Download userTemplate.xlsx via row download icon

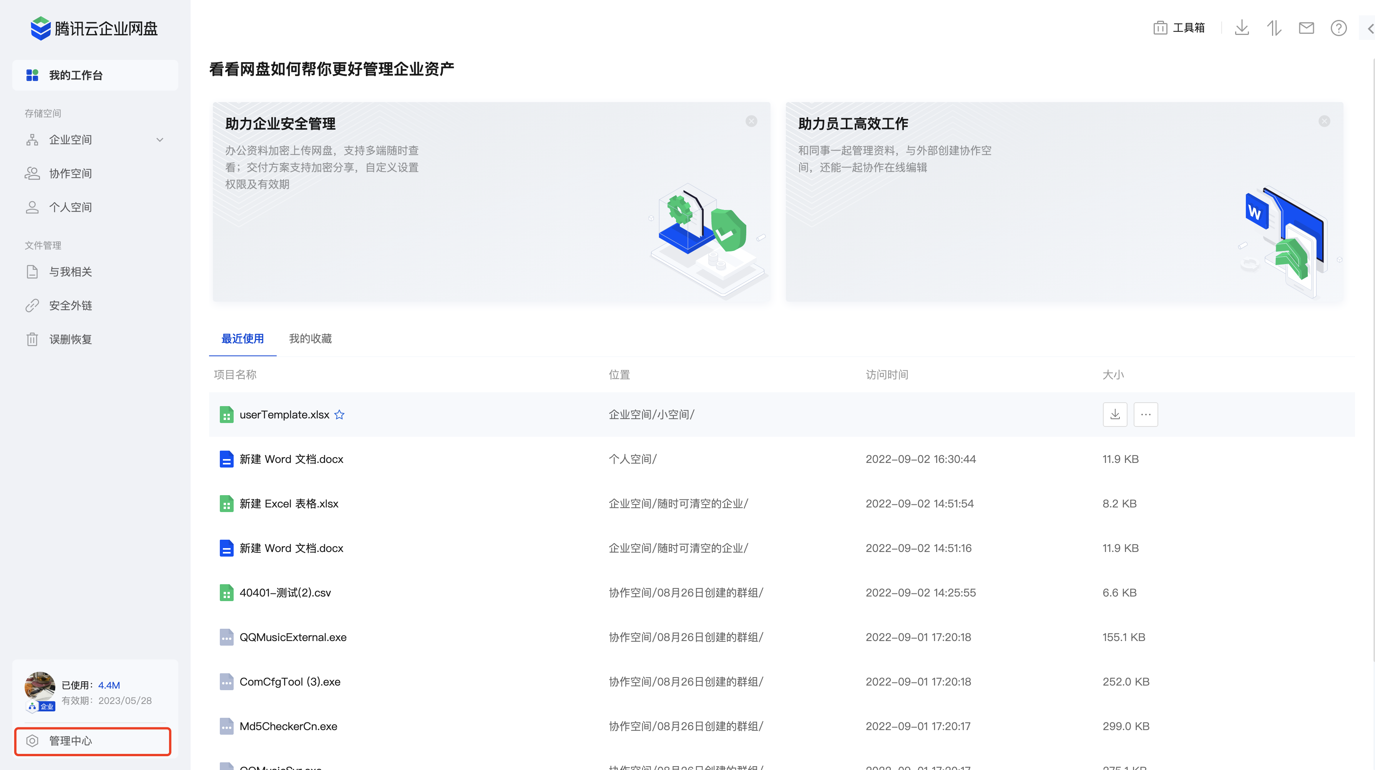[x=1114, y=414]
